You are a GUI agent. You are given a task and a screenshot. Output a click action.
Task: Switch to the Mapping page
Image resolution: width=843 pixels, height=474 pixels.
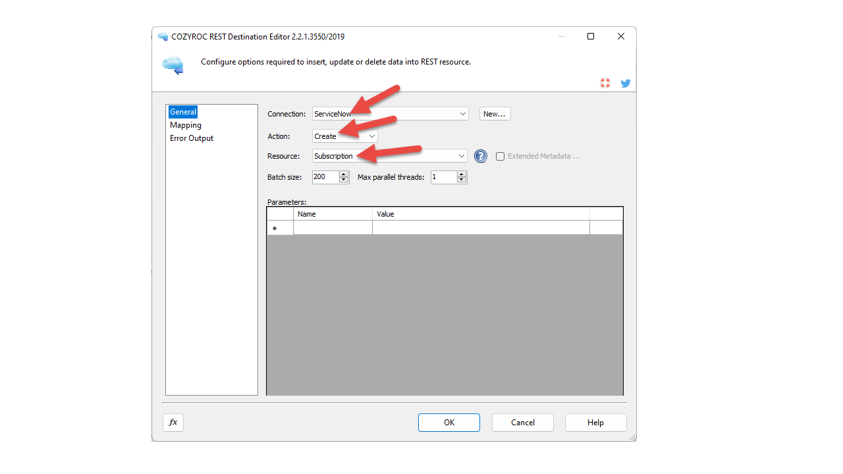click(x=186, y=125)
